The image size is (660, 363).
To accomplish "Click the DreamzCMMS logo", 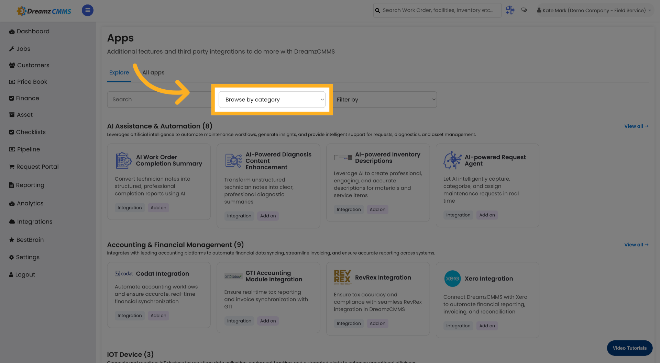I will (x=44, y=11).
